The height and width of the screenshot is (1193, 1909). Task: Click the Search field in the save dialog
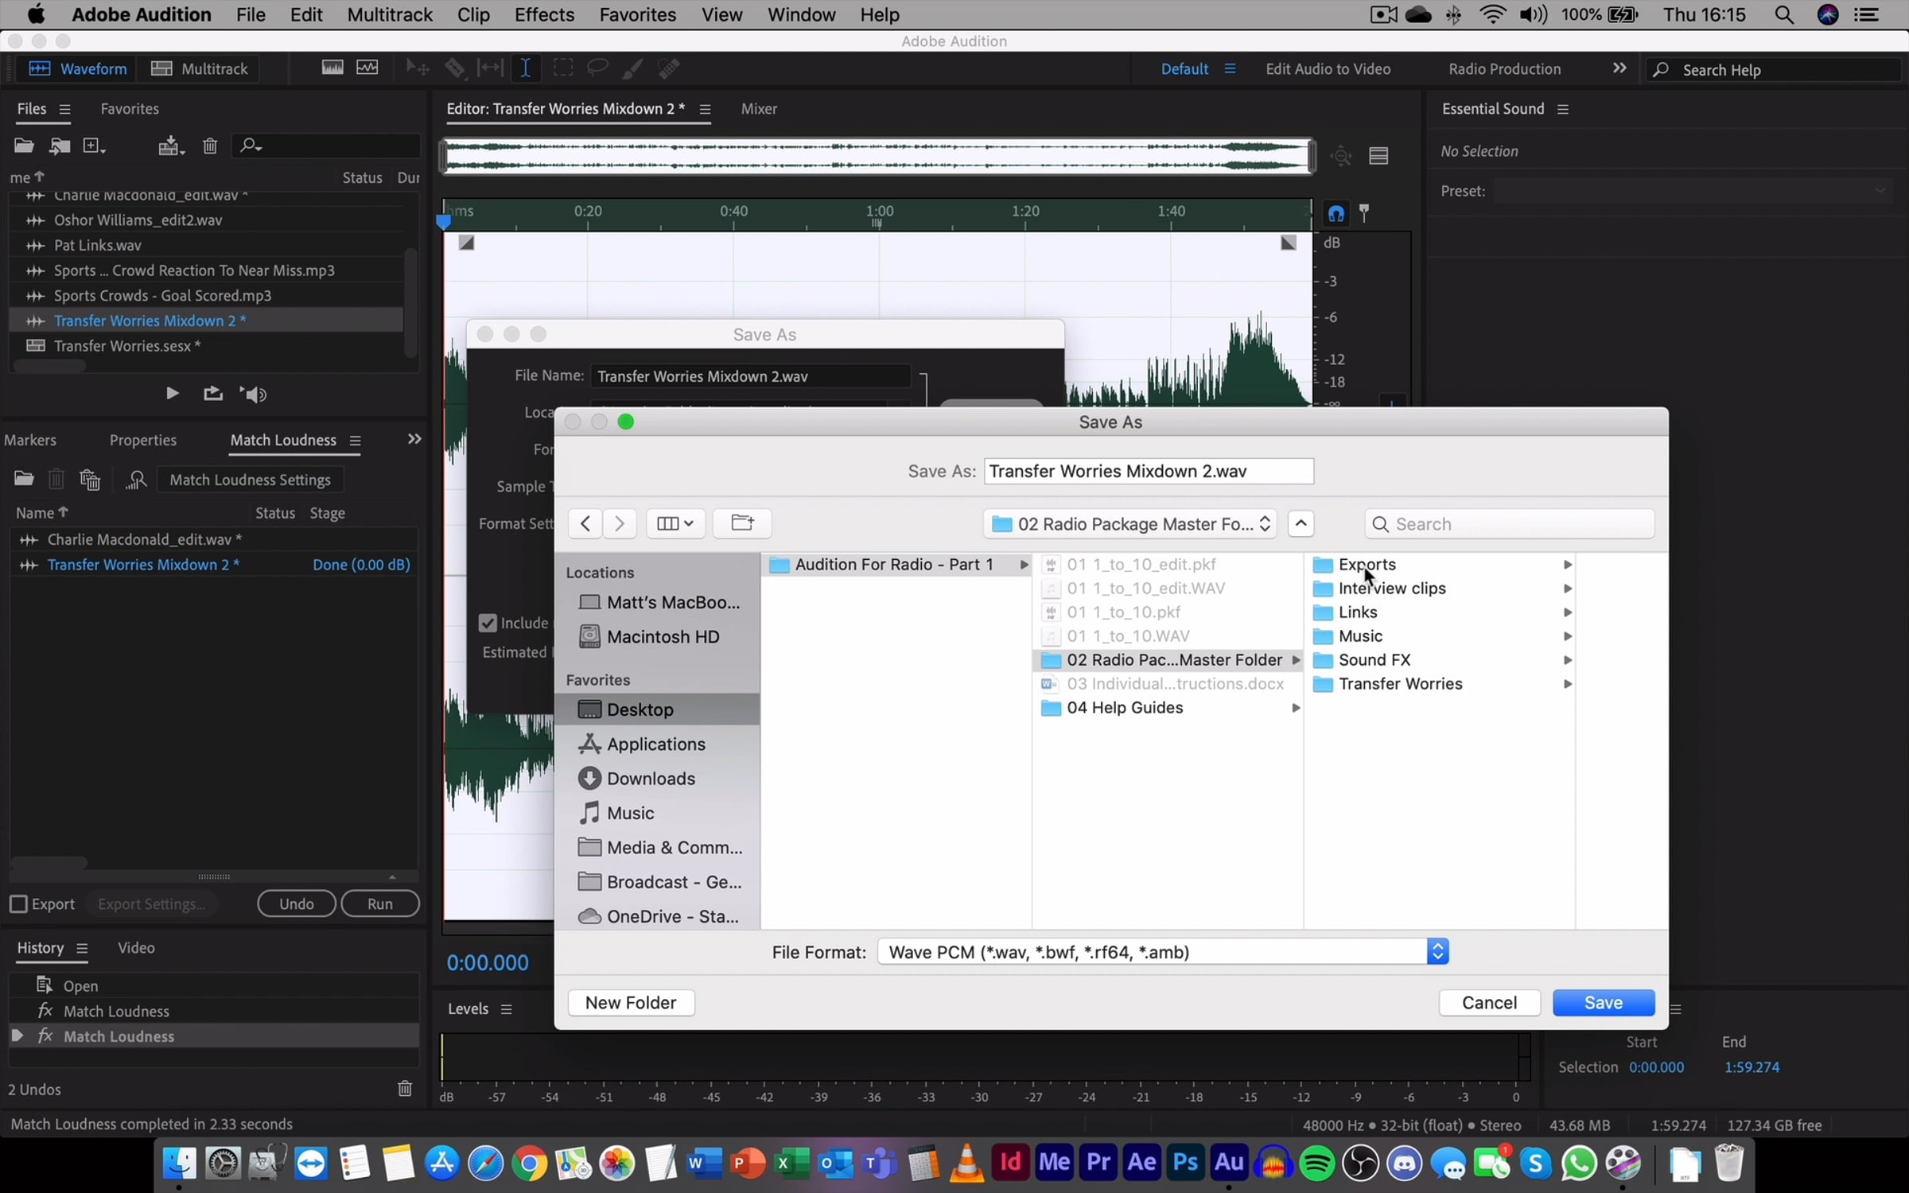[x=1509, y=524]
